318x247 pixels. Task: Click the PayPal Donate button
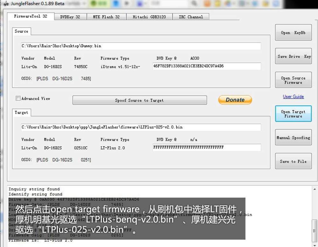point(235,100)
